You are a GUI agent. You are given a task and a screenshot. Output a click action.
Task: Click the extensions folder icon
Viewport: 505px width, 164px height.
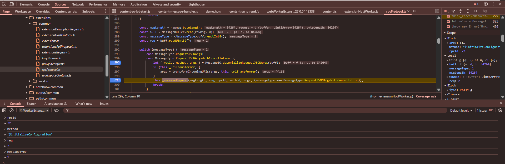32,18
